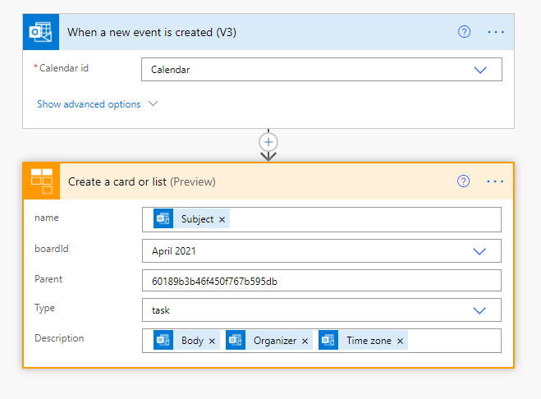The image size is (541, 399).
Task: Open the Create a card action's ellipsis menu
Action: [495, 181]
